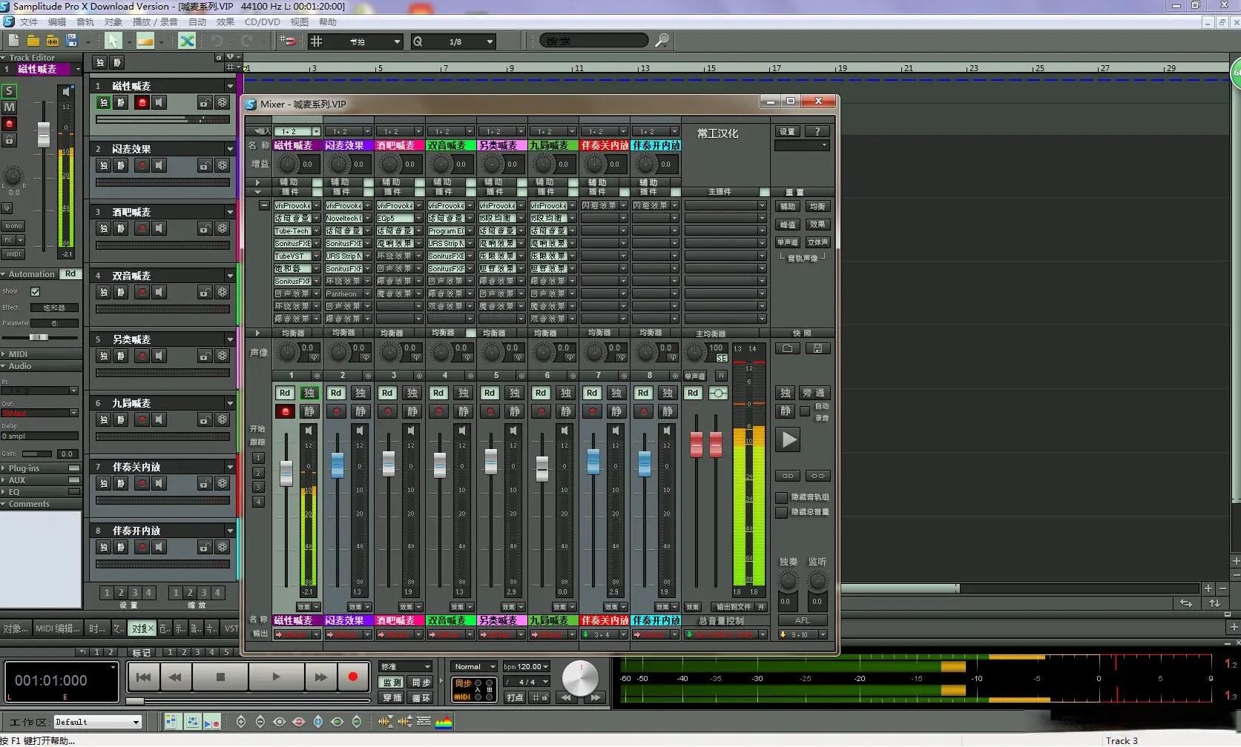Click the channel 6 volume fader handle
The image size is (1241, 747).
tap(542, 468)
